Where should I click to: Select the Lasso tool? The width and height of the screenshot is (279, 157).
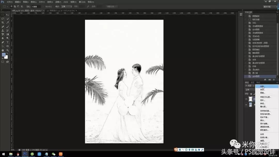3,19
